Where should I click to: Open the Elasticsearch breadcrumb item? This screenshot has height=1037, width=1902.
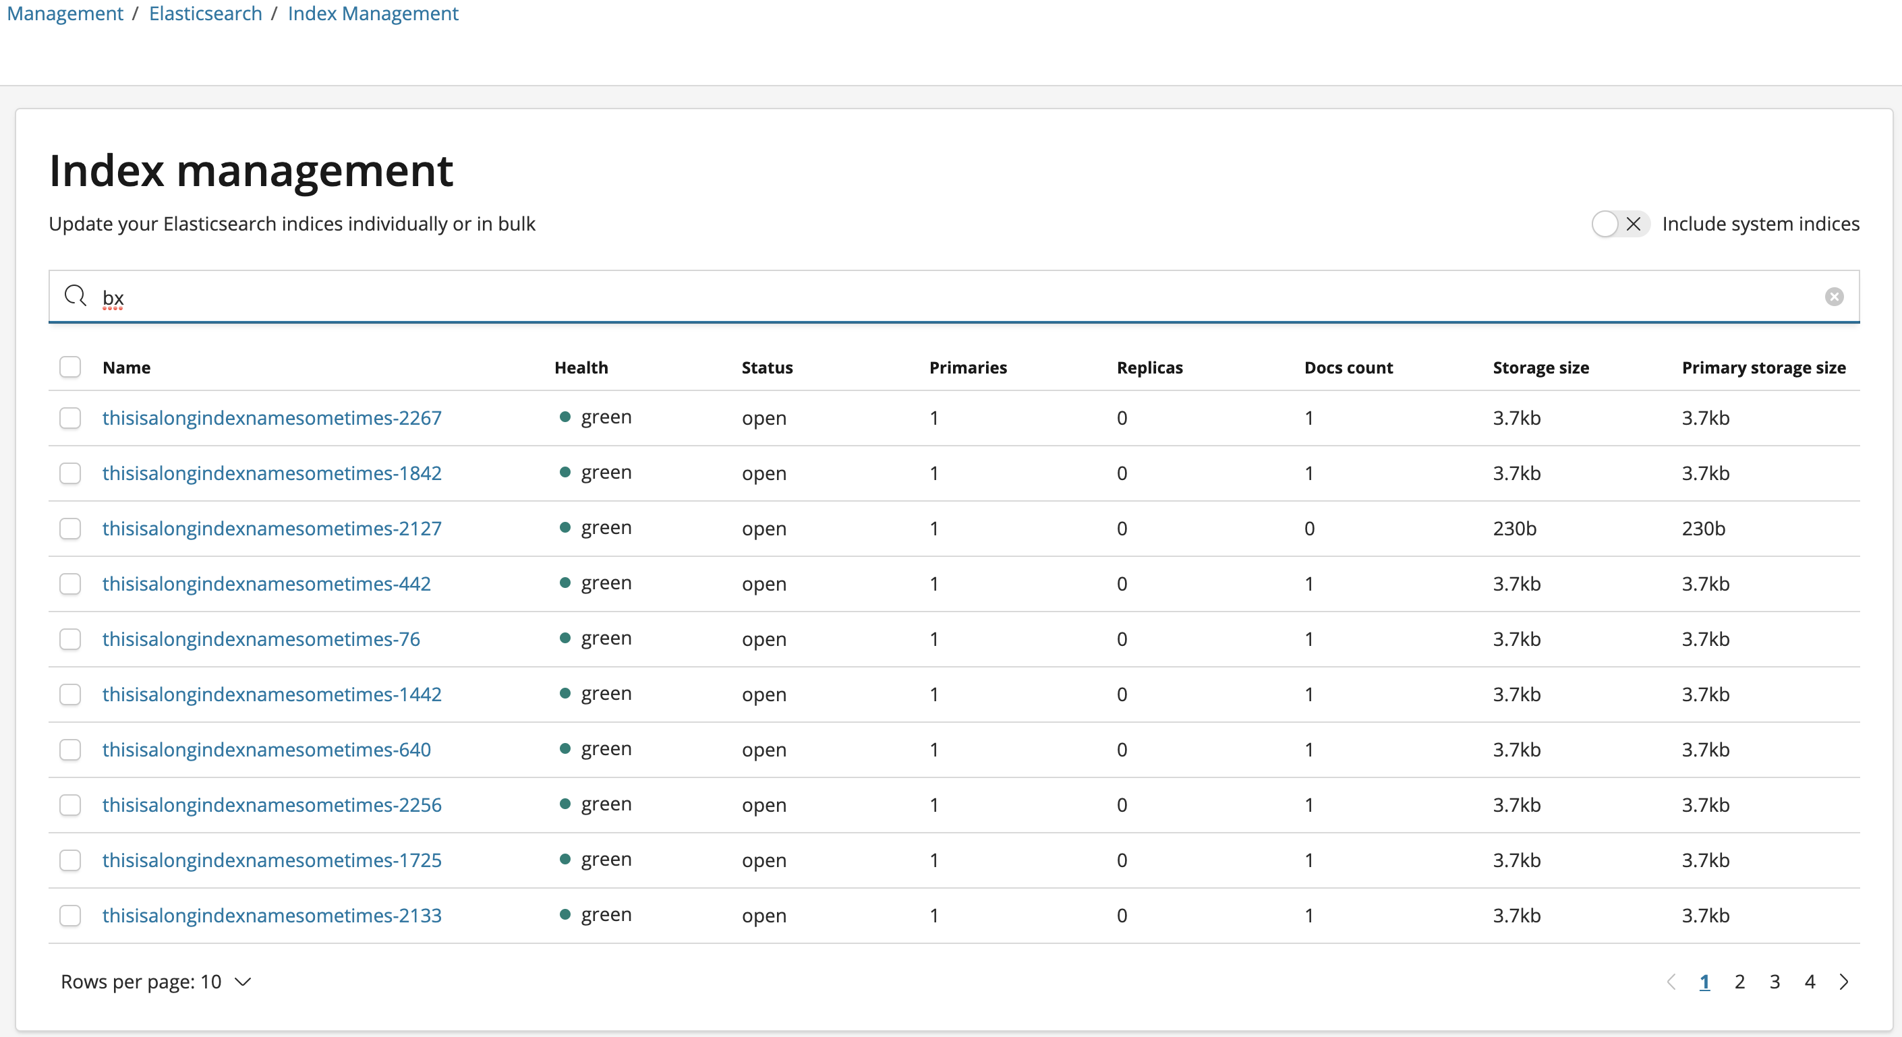[x=204, y=13]
